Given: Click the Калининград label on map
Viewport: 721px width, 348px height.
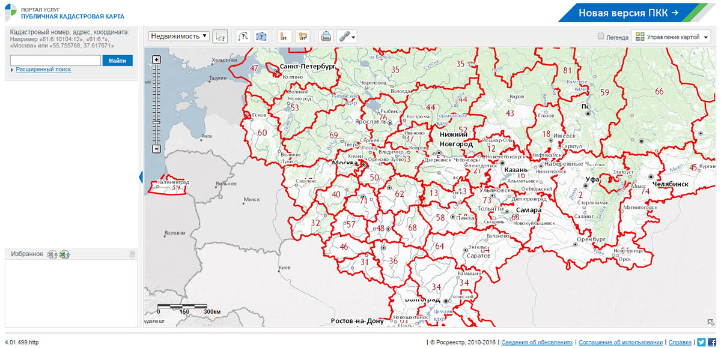Looking at the screenshot, I should 173,182.
